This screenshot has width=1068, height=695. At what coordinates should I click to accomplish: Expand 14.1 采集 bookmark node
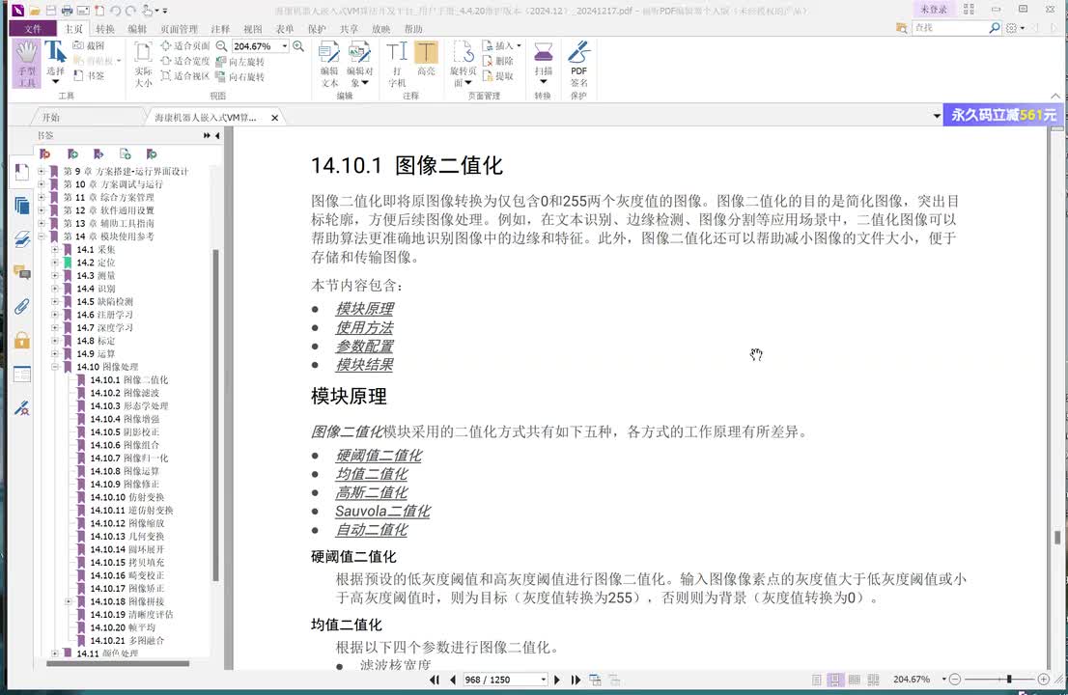[x=55, y=249]
